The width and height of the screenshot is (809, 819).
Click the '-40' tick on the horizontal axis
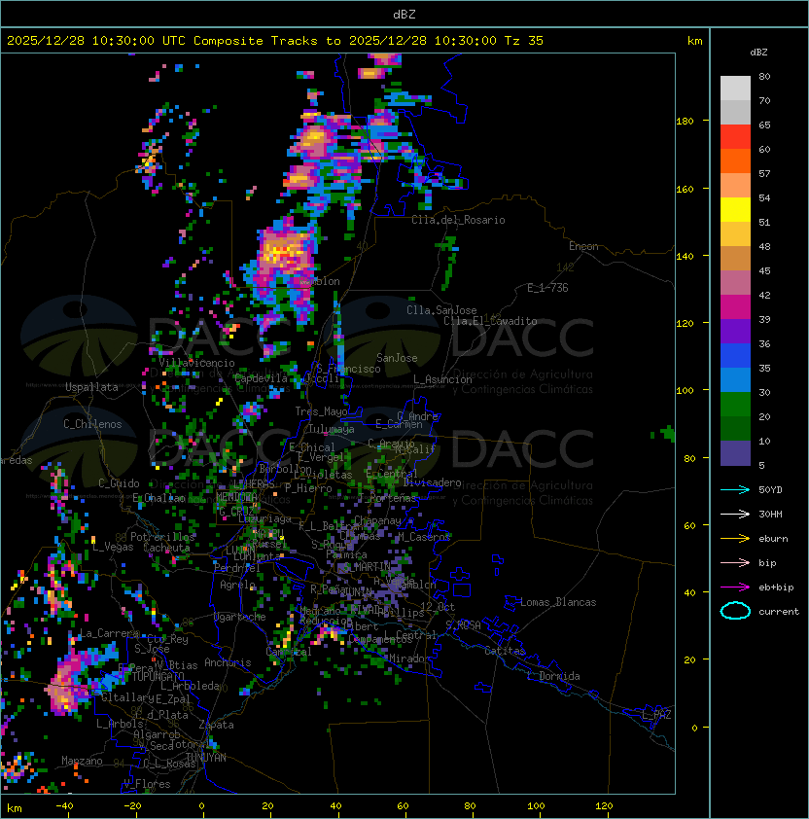64,806
